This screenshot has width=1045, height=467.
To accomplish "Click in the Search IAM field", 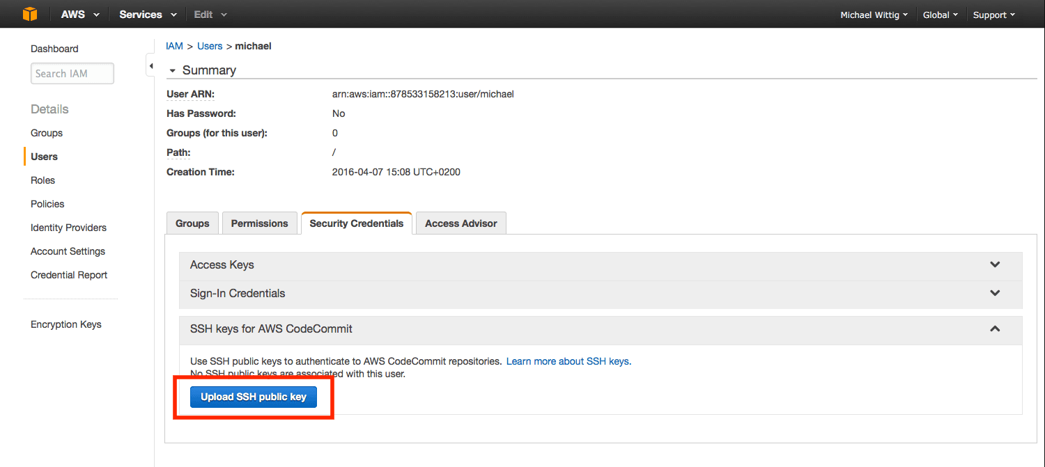I will [x=72, y=74].
